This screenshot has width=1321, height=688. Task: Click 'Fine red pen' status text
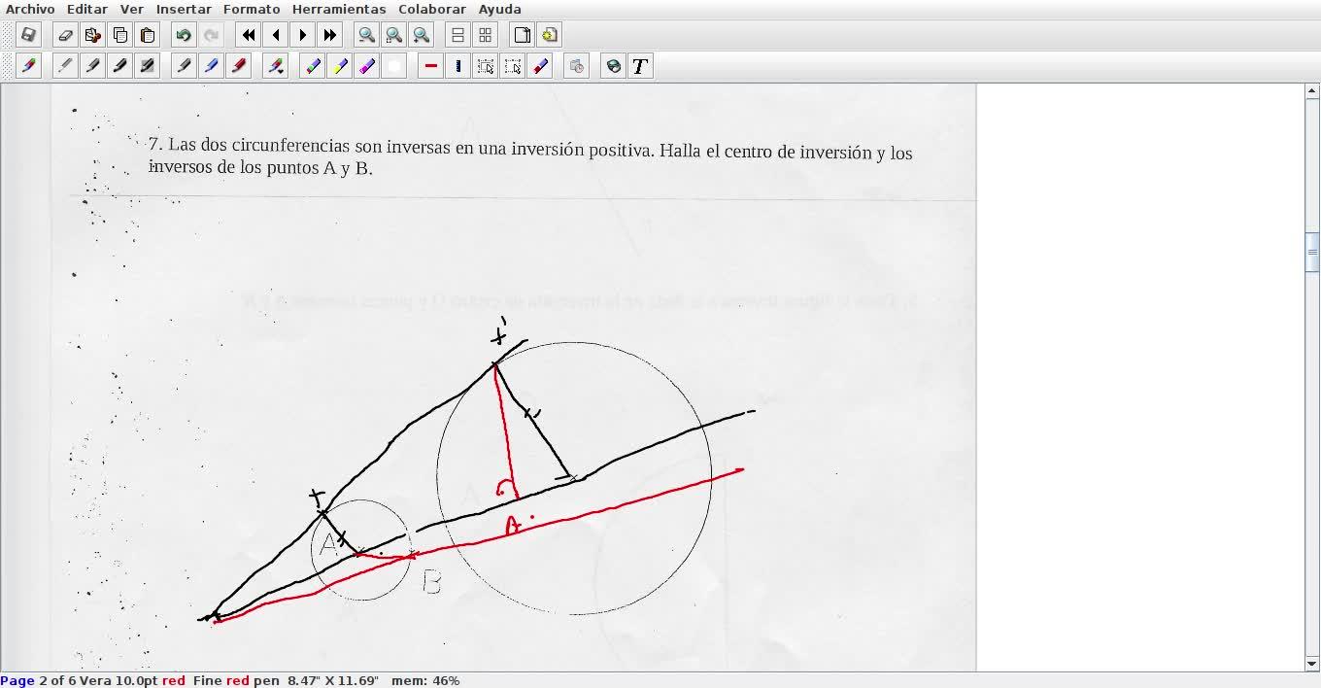(x=236, y=680)
